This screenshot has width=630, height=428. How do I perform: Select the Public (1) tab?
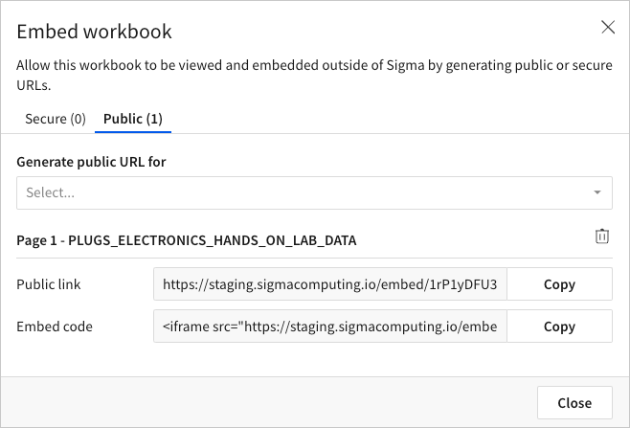click(x=133, y=119)
